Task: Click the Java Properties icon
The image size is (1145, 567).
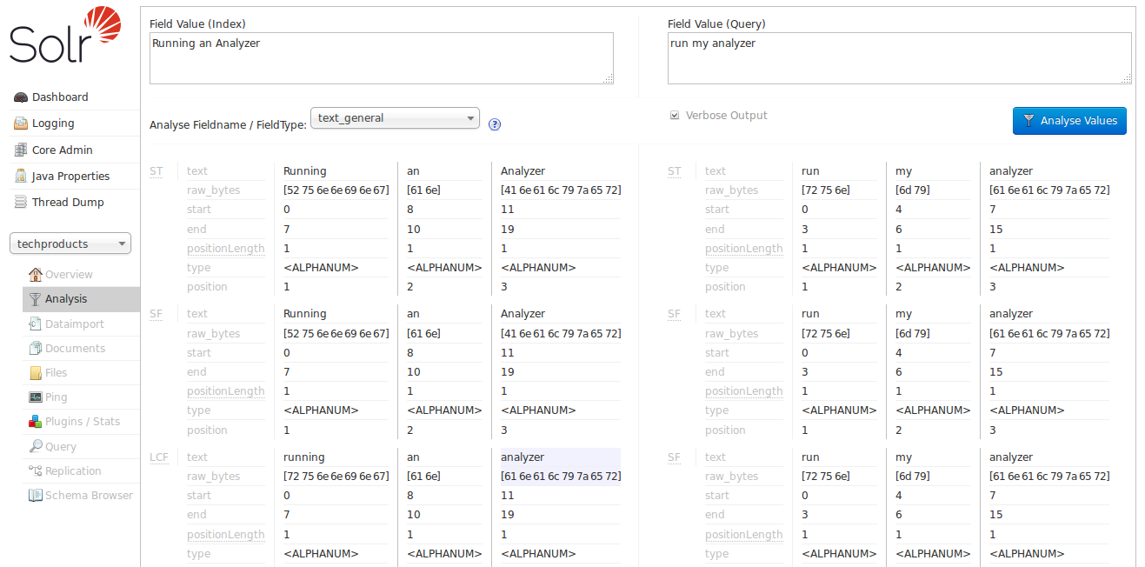Action: [21, 176]
